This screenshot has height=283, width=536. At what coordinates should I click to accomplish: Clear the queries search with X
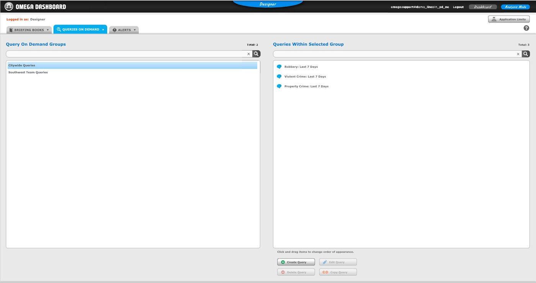point(518,54)
